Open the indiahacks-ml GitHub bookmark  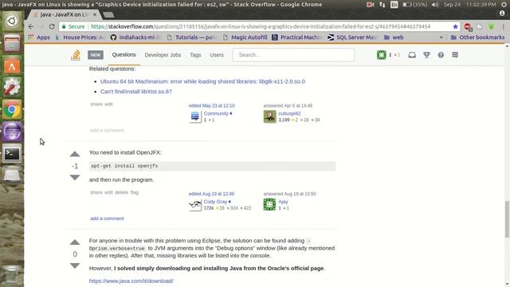135,37
